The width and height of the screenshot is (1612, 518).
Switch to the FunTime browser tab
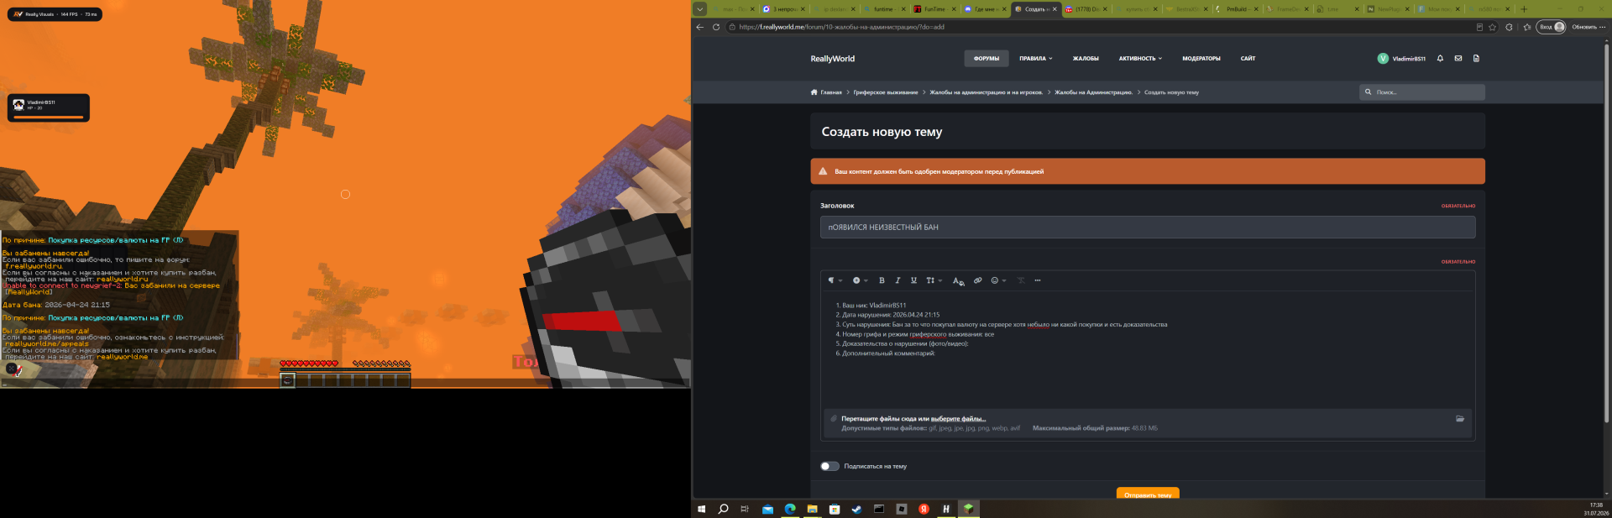tap(934, 9)
